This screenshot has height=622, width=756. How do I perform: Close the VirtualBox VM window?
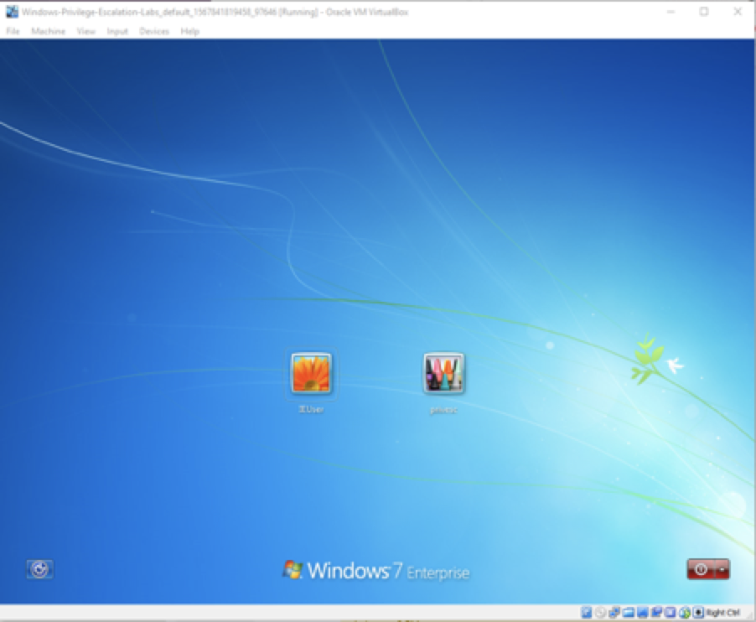(x=738, y=12)
